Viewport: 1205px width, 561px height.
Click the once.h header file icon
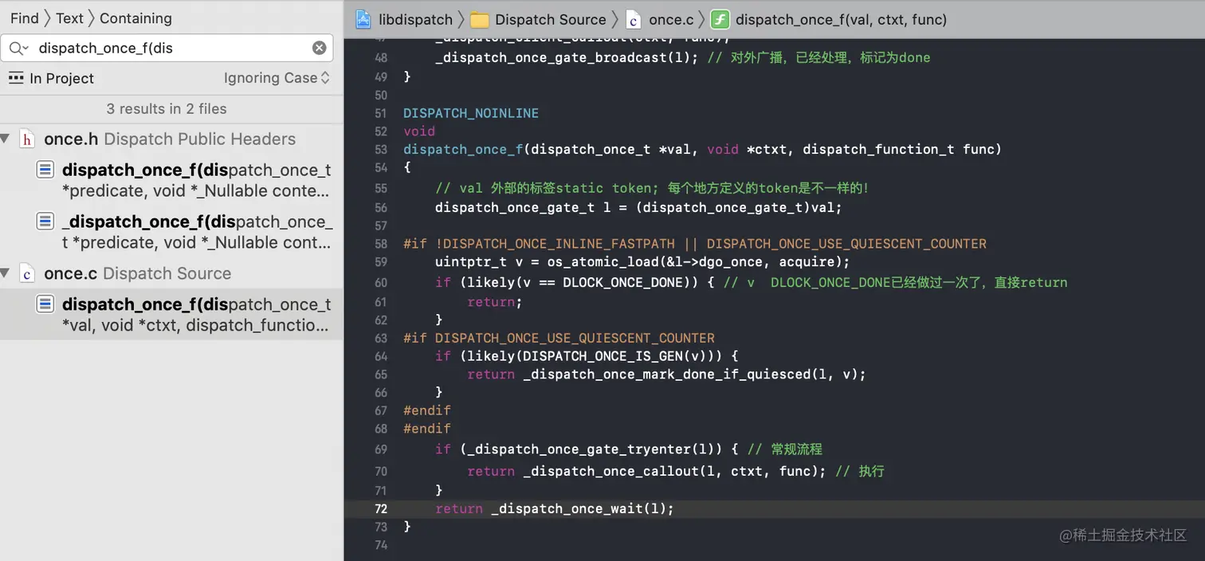tap(26, 139)
